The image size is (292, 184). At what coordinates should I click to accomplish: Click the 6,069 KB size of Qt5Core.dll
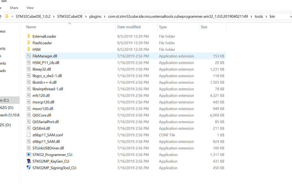217,115
